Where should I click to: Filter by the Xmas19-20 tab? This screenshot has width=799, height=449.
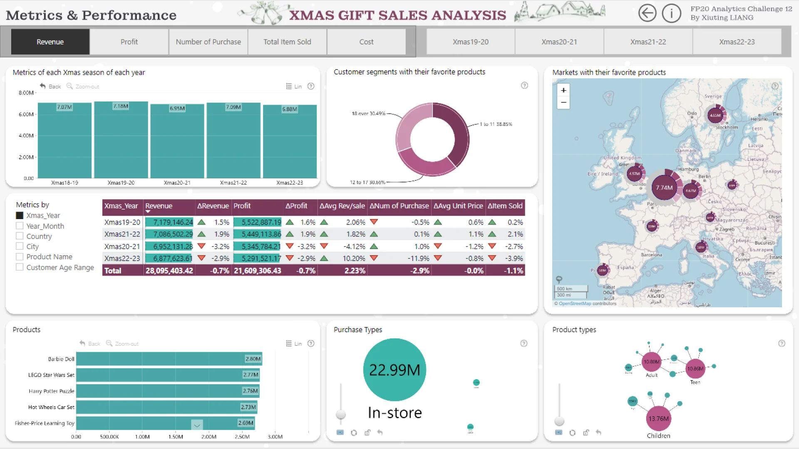pos(471,42)
